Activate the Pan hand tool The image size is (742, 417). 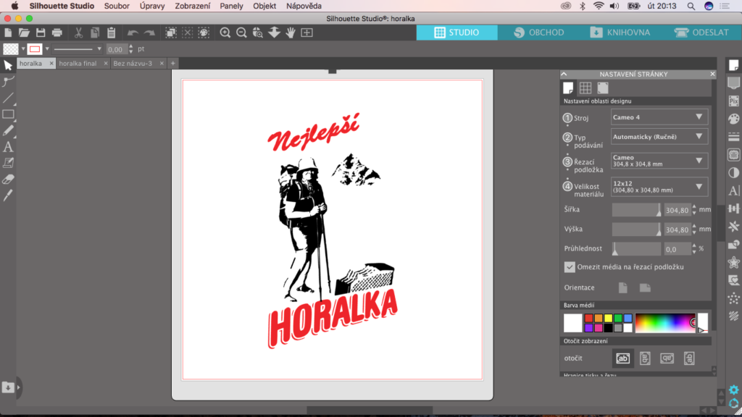(x=291, y=33)
